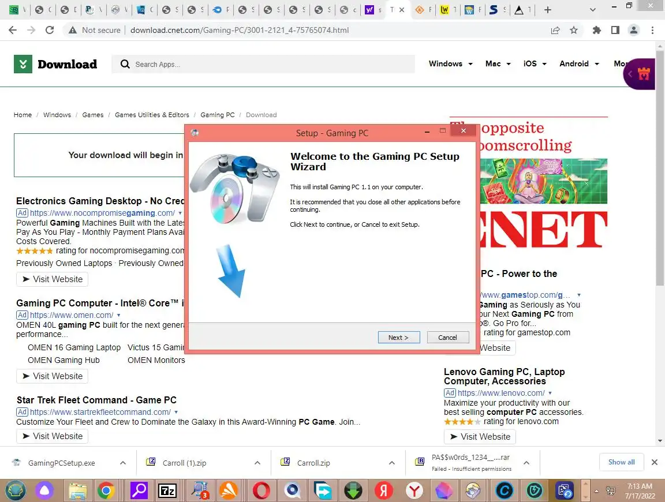This screenshot has height=502, width=665.
Task: Open the nocompromisegaming.com ad link
Action: 102,213
